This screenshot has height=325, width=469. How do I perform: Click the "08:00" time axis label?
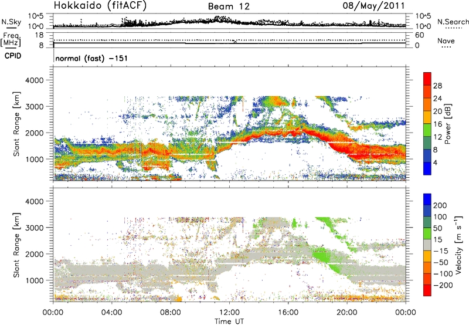(x=171, y=313)
